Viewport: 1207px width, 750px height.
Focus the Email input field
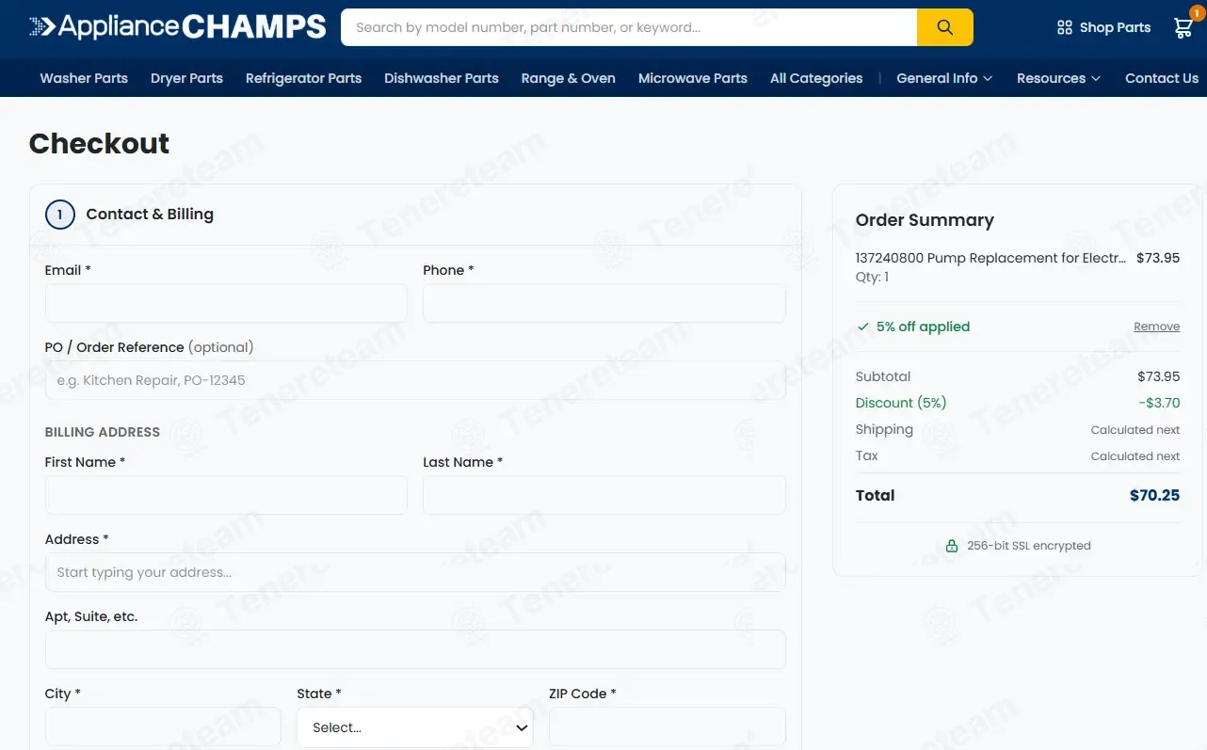pyautogui.click(x=226, y=303)
